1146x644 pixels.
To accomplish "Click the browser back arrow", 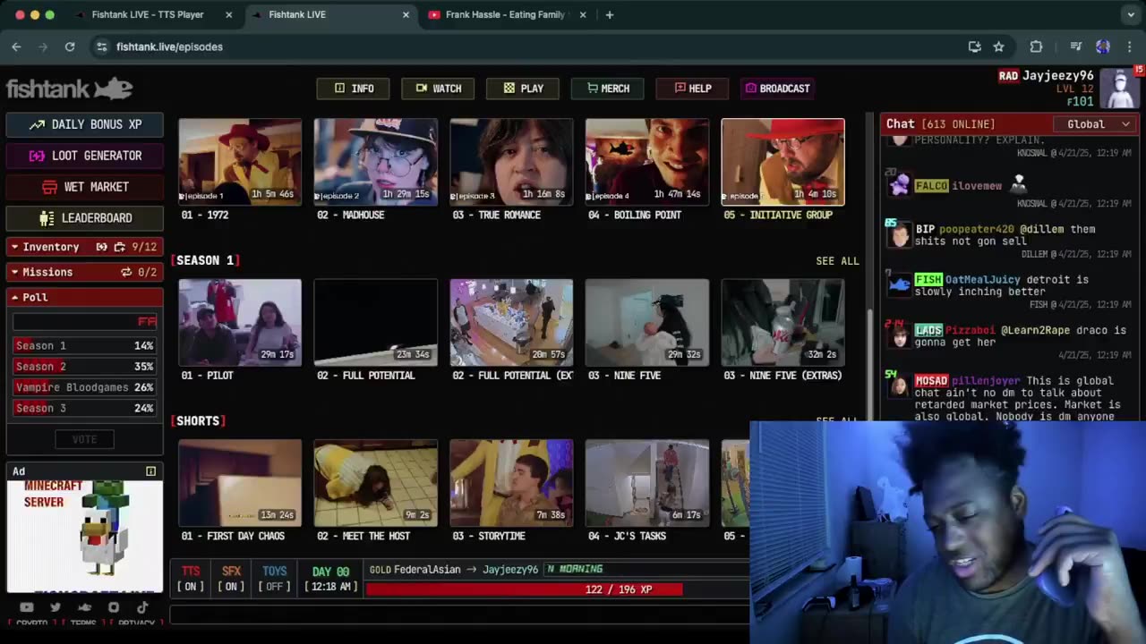I will pos(16,47).
